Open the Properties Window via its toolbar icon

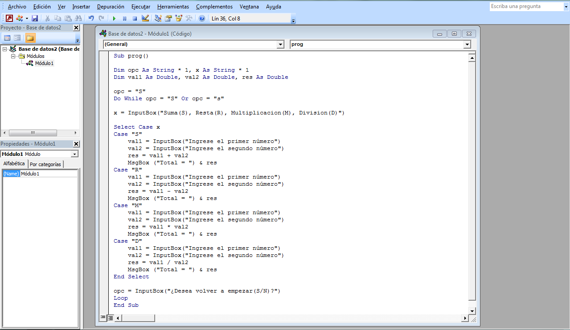coord(168,18)
